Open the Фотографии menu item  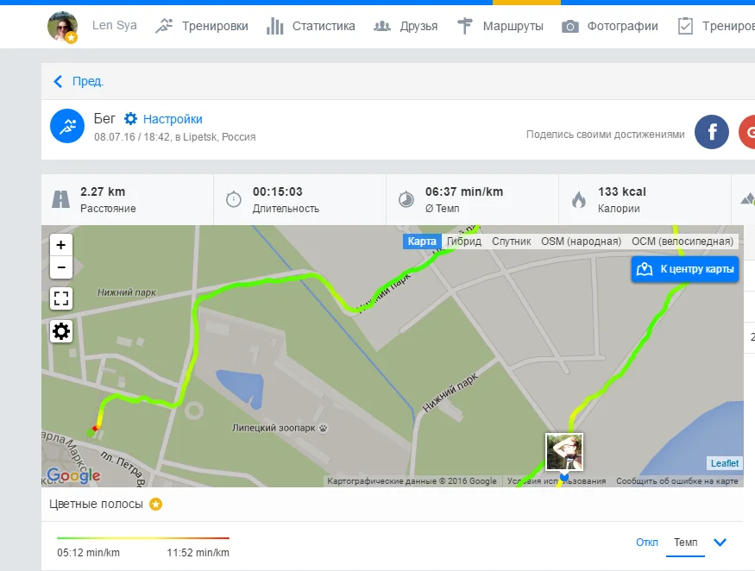tap(623, 26)
